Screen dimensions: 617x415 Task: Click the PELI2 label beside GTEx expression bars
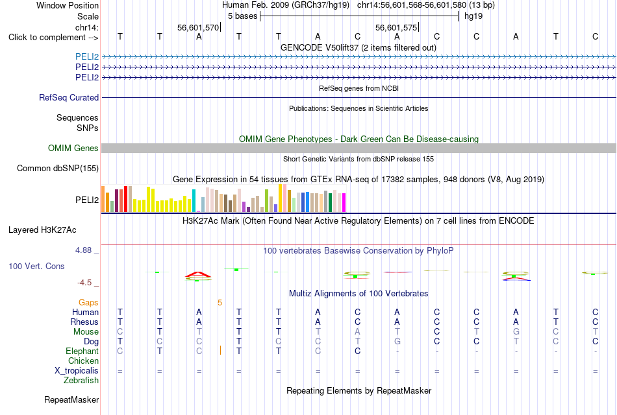pos(87,200)
